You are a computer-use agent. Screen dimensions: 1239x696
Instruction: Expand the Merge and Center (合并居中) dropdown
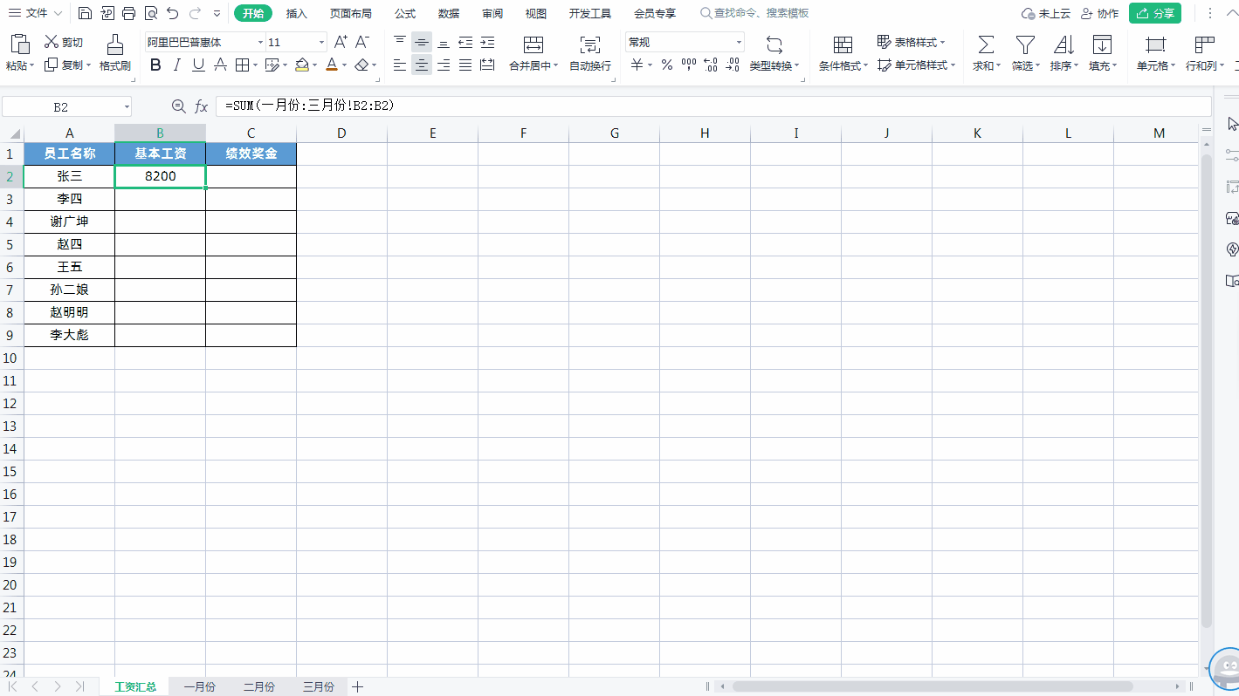(x=556, y=66)
